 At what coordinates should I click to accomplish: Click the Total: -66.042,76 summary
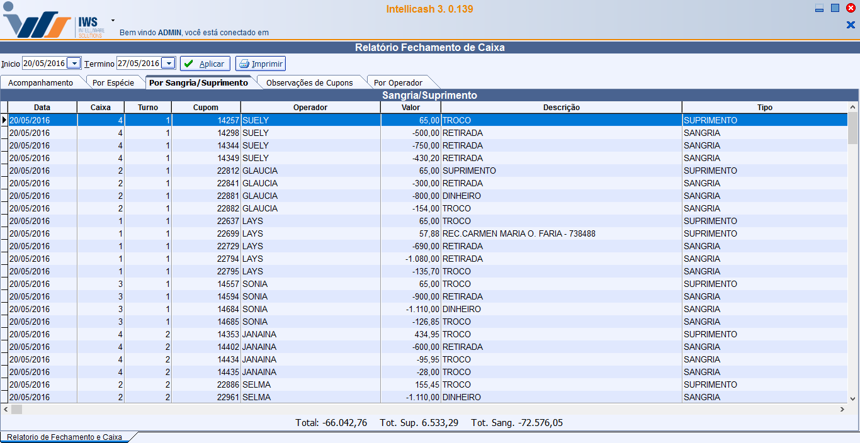331,423
